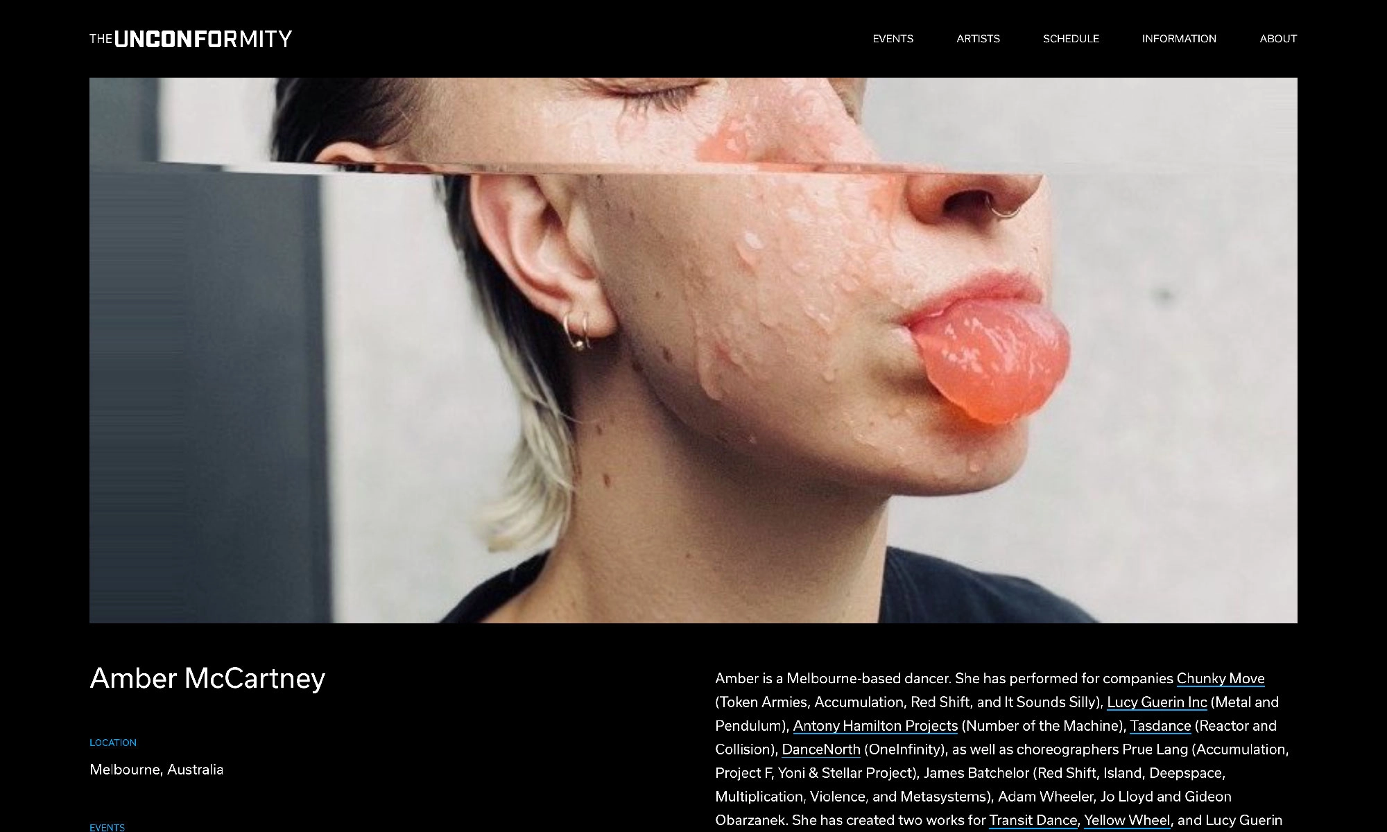Select the About nav link
The width and height of the screenshot is (1387, 832).
[x=1278, y=39]
